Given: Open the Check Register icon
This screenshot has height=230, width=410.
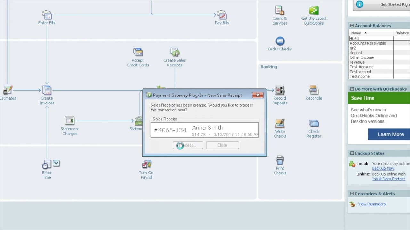Looking at the screenshot, I should [314, 123].
